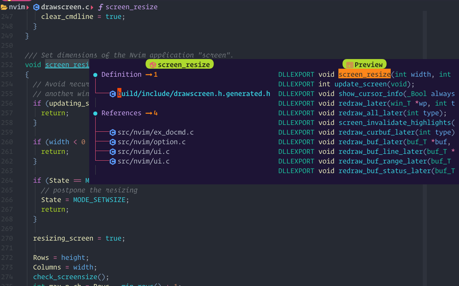The height and width of the screenshot is (286, 459).
Task: Click the C icon beside src/nvim/ex_docmd.c
Action: pos(113,132)
